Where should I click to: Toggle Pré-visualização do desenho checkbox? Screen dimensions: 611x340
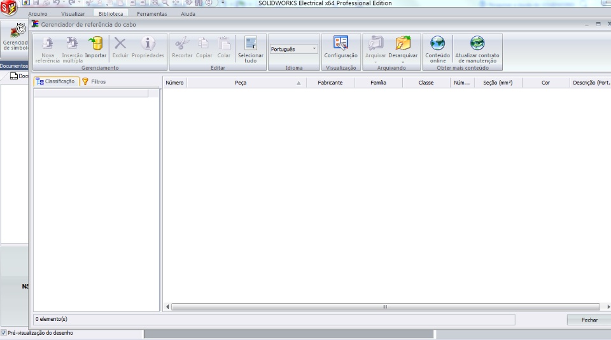(x=4, y=333)
